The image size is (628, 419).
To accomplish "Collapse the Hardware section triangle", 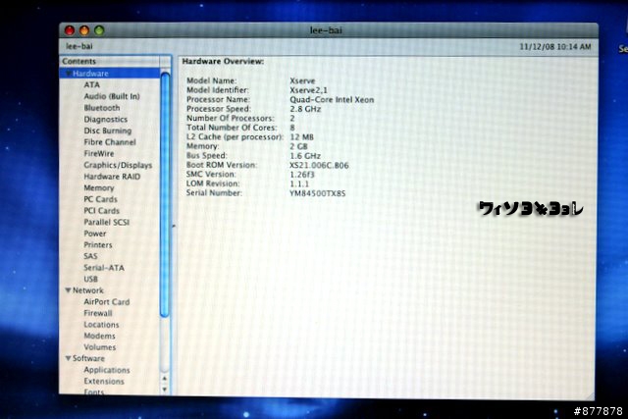I will click(x=69, y=74).
